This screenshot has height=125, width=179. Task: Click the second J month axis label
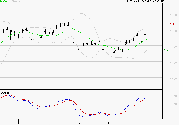(x=48, y=123)
